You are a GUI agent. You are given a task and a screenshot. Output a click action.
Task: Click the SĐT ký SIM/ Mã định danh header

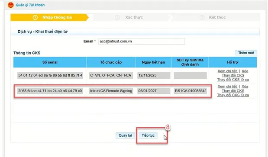click(x=190, y=62)
